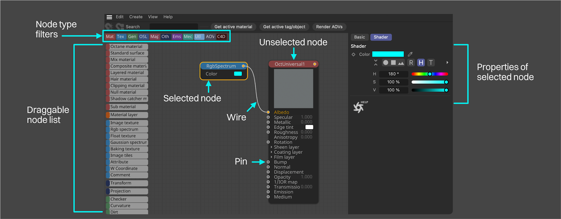Expand the Coating layer section
Image resolution: width=561 pixels, height=219 pixels.
271,152
